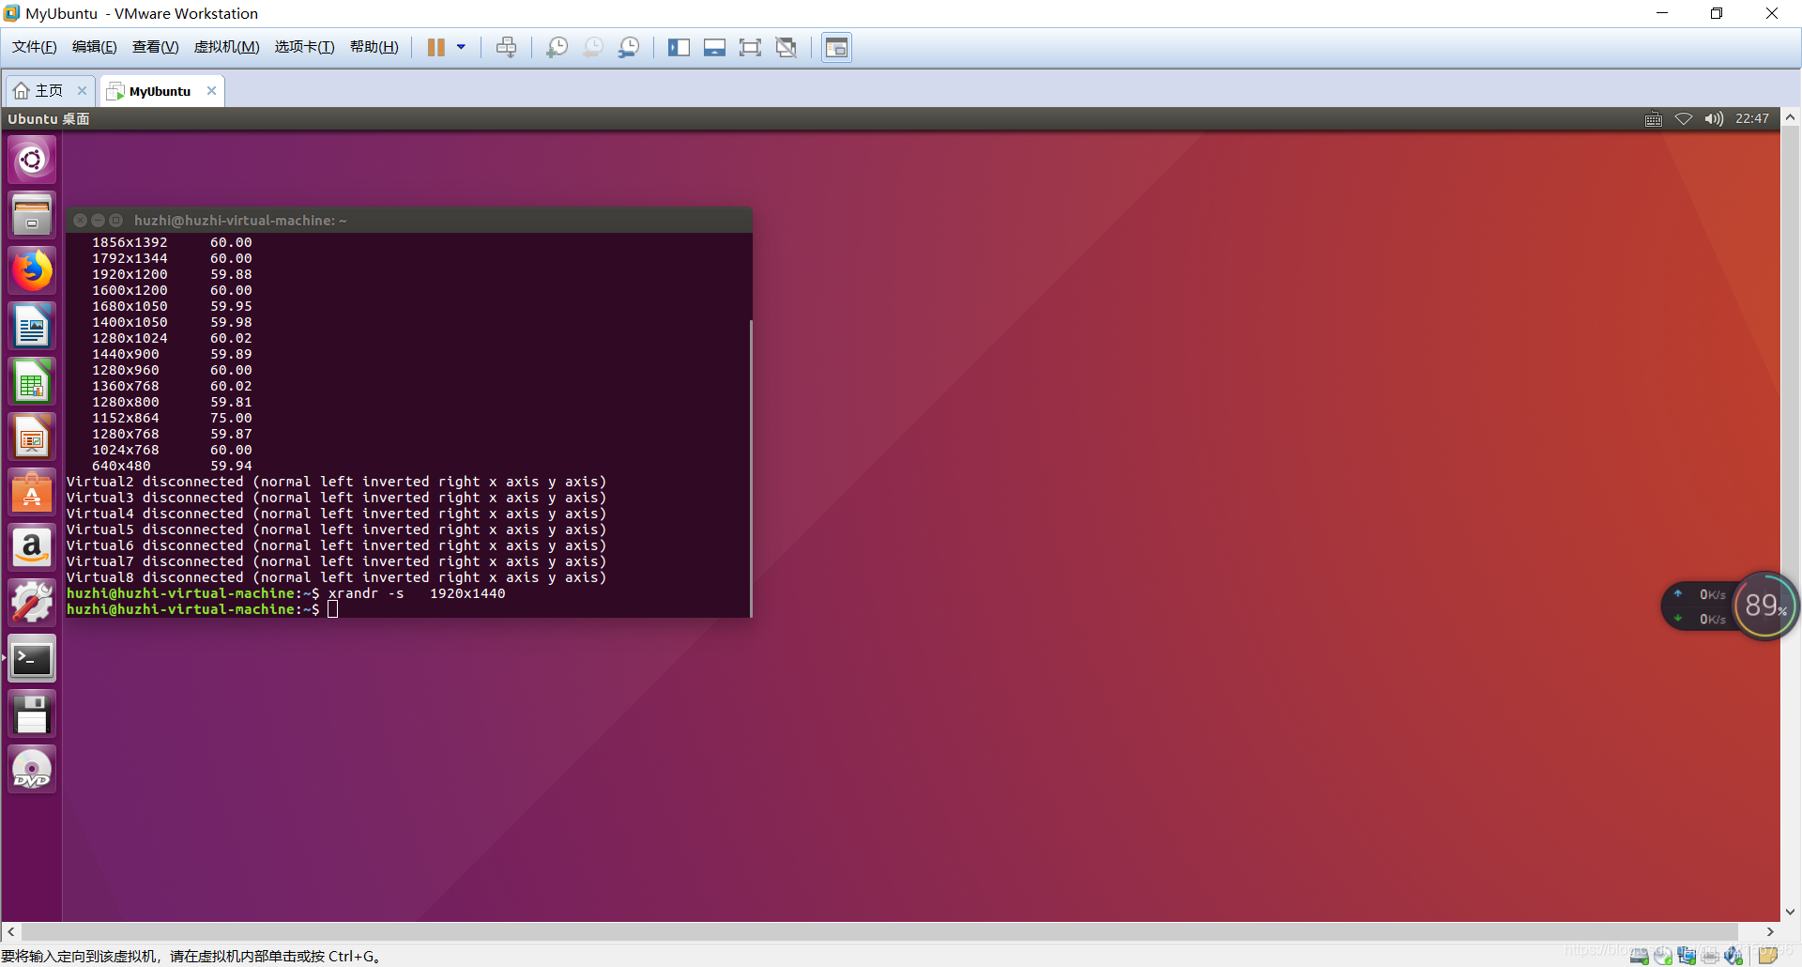The width and height of the screenshot is (1802, 967).
Task: Toggle the console view button
Action: click(x=836, y=47)
